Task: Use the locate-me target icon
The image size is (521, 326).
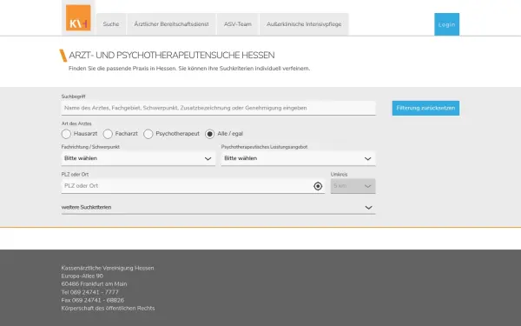Action: [318, 186]
